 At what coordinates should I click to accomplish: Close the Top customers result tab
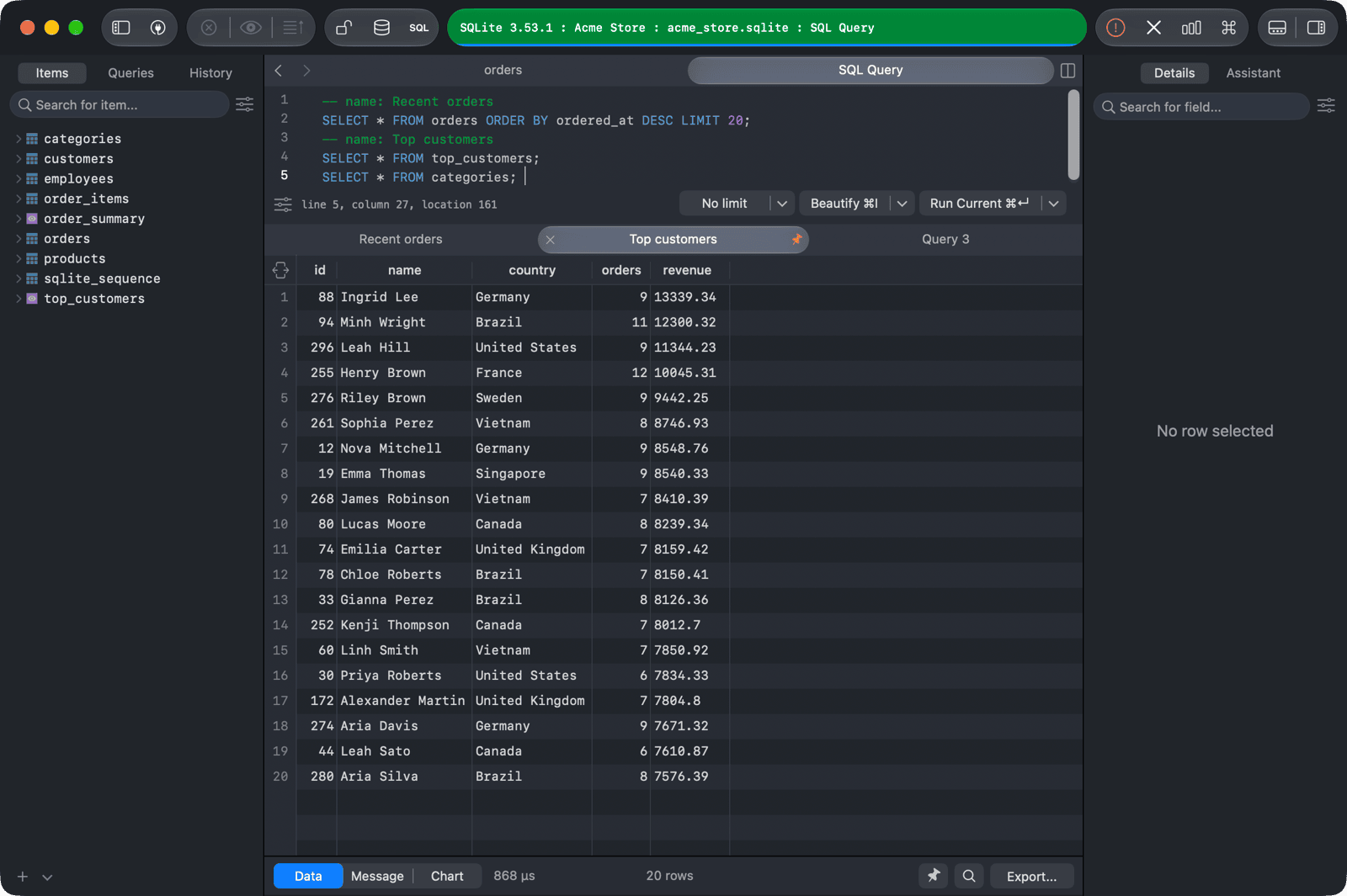pos(551,240)
